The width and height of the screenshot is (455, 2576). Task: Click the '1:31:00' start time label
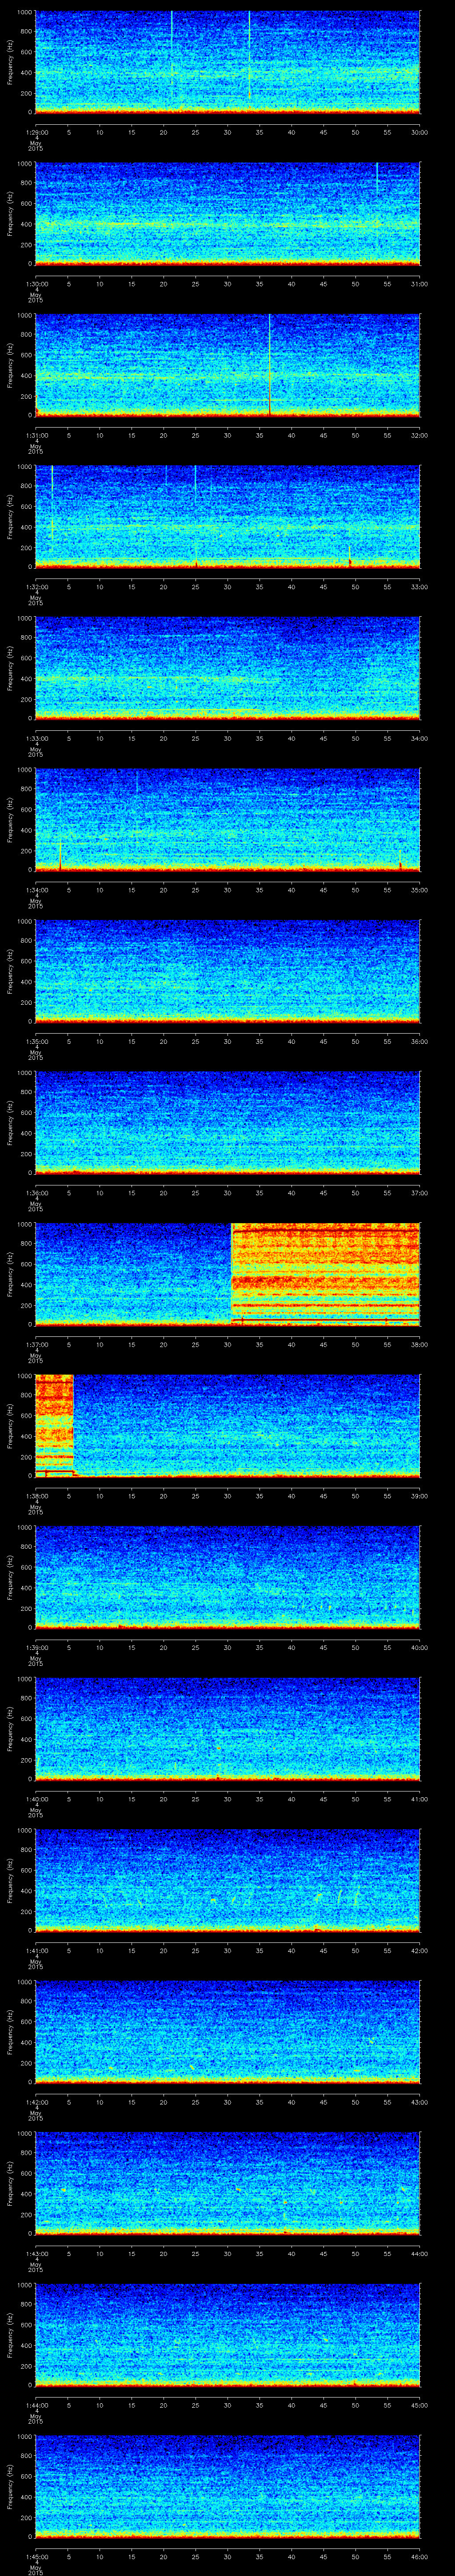[36, 435]
